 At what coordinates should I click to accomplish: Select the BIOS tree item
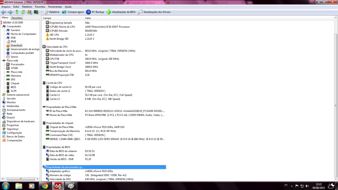pyautogui.click(x=13, y=87)
